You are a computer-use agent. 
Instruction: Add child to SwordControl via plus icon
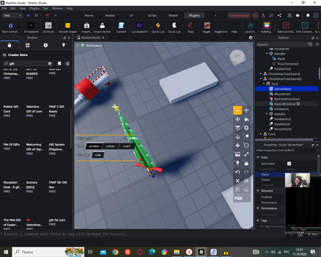pos(298,103)
